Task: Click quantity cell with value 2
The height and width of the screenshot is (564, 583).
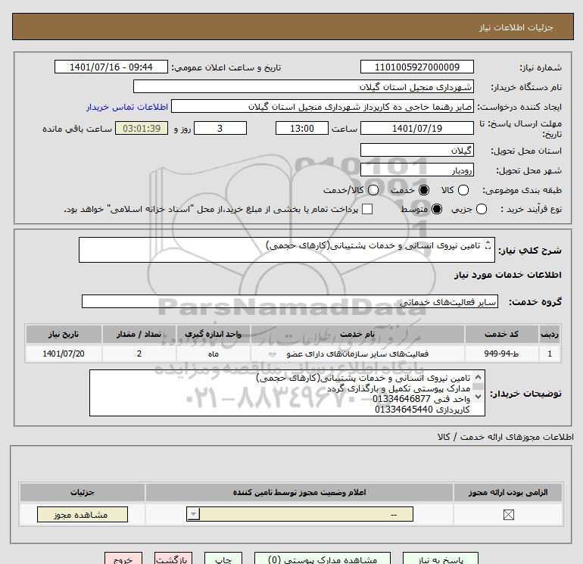Action: [x=139, y=354]
